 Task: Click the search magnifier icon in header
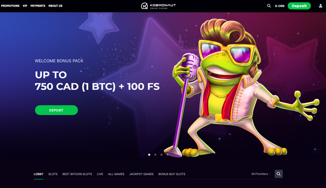pos(269,6)
